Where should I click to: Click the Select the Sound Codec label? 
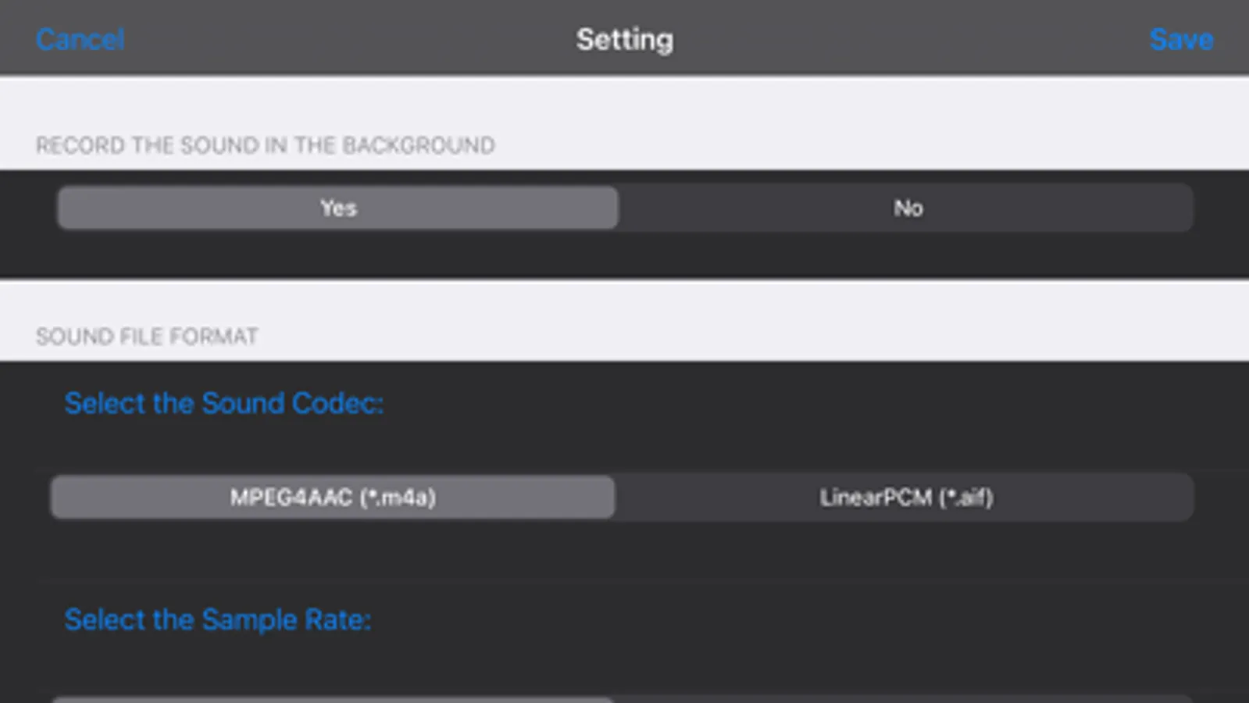point(223,403)
